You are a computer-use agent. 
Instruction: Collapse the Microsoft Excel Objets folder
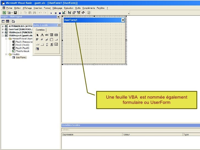click(x=6, y=39)
